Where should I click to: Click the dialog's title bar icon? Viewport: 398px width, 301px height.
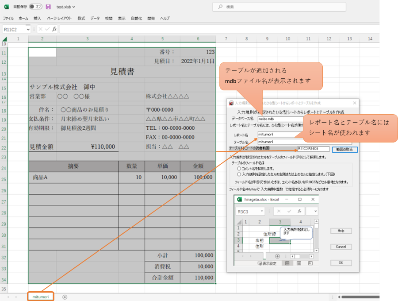pos(231,103)
